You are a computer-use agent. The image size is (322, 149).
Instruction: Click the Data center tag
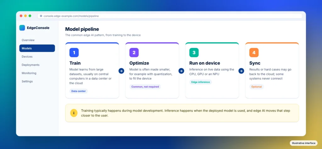pyautogui.click(x=78, y=91)
